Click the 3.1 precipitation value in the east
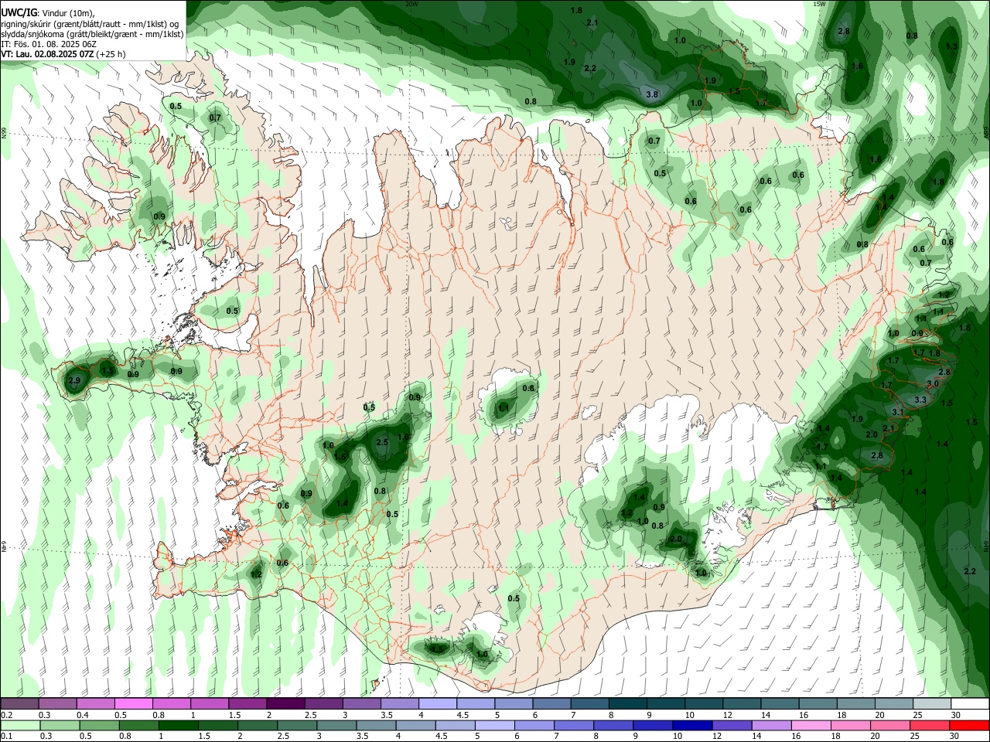The width and height of the screenshot is (990, 742). pos(897,412)
